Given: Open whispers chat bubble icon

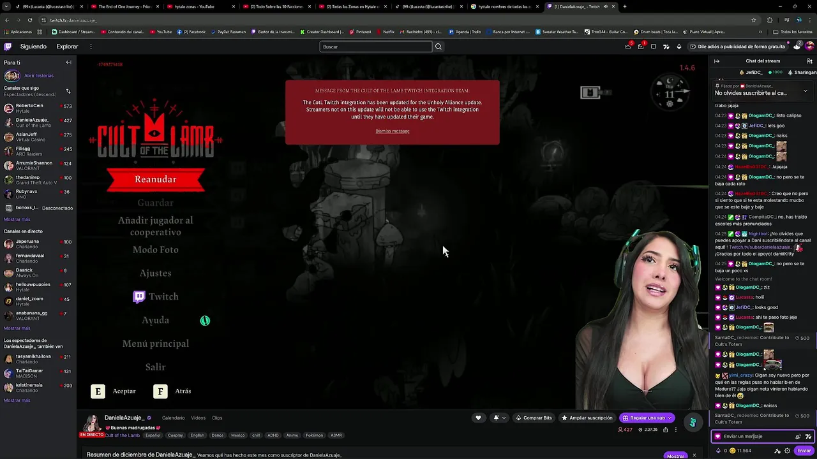Looking at the screenshot, I should point(653,47).
